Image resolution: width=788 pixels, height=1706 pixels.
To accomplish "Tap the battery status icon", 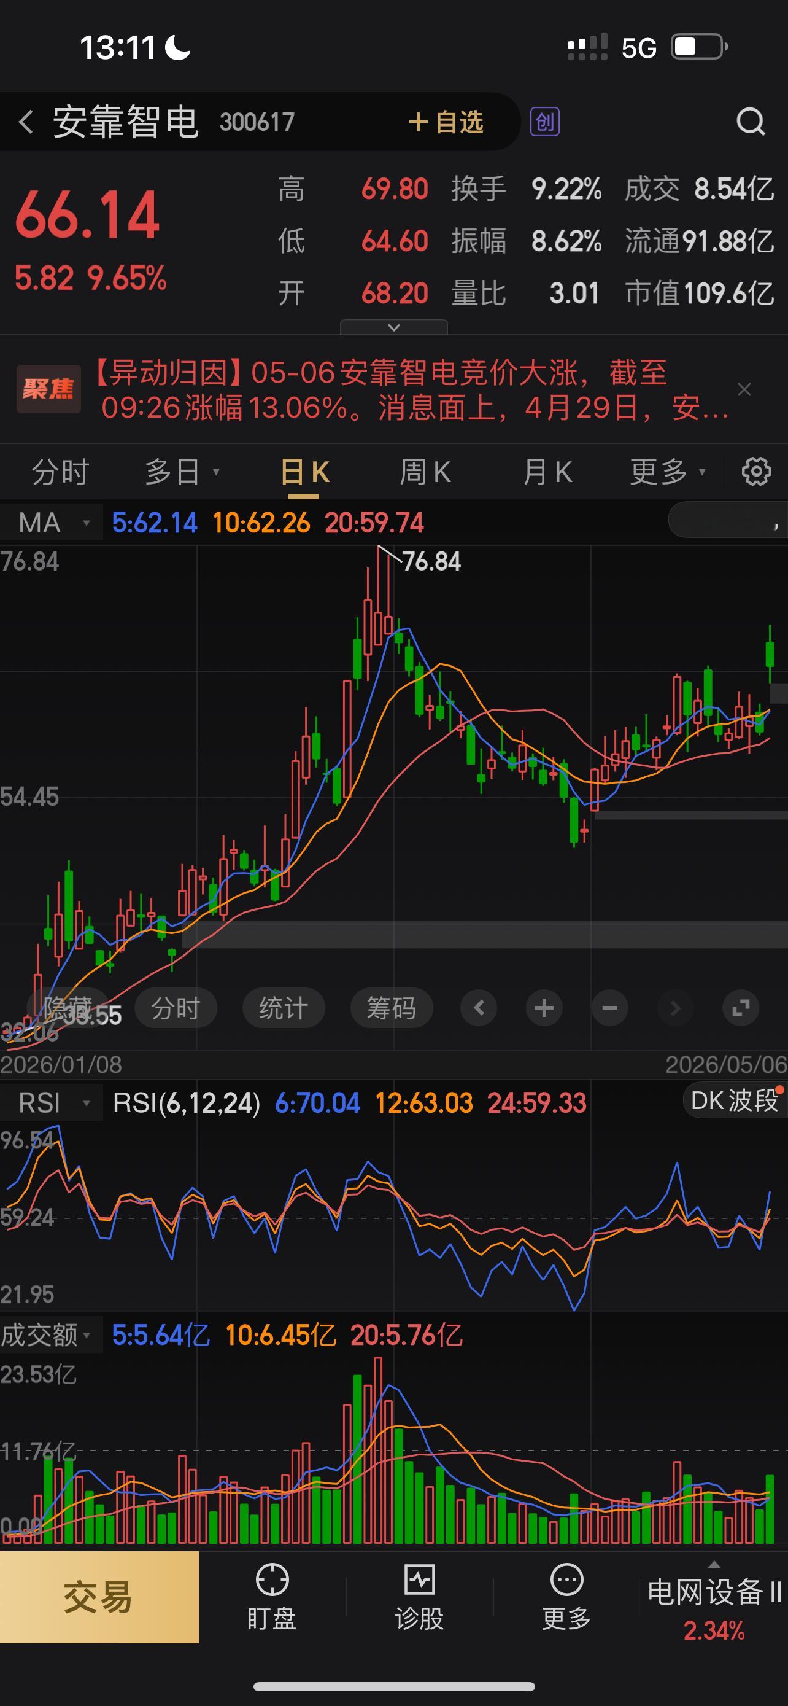I will (700, 47).
